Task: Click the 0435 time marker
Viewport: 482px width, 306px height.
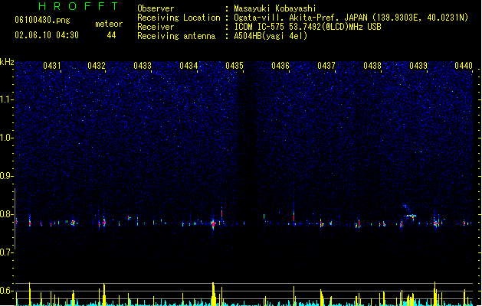Action: (234, 66)
